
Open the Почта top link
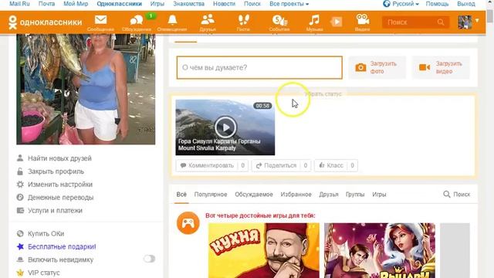click(46, 4)
